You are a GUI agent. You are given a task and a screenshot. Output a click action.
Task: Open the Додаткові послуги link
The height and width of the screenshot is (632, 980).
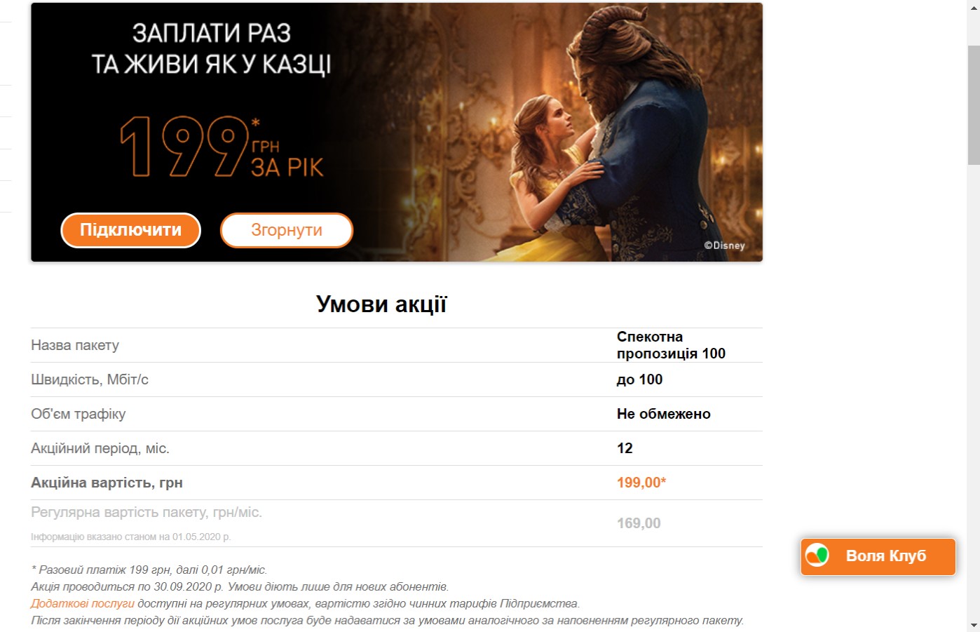click(x=83, y=603)
